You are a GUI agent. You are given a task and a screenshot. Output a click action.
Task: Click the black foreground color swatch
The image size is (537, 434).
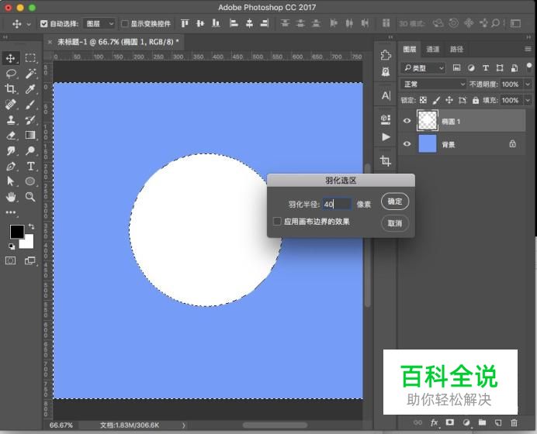[x=16, y=232]
